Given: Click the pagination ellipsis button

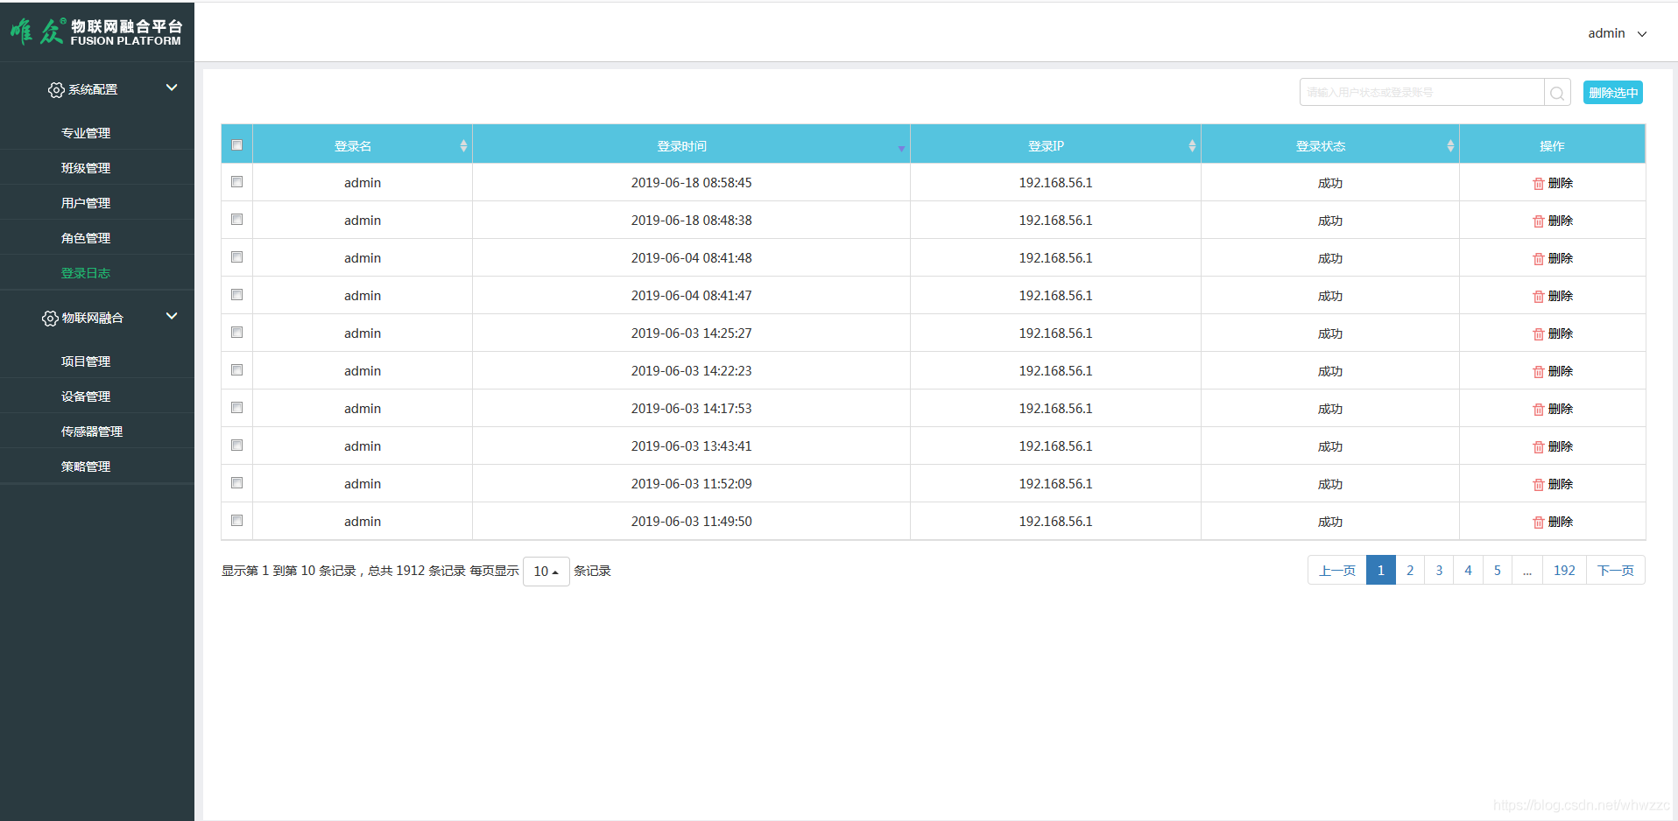Looking at the screenshot, I should (x=1527, y=571).
